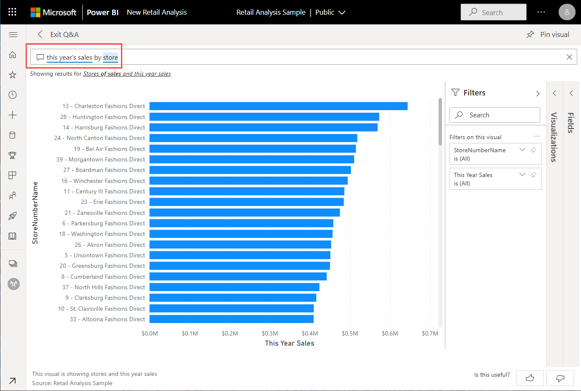
Task: Expand the This Year Sales filter card
Action: (522, 175)
